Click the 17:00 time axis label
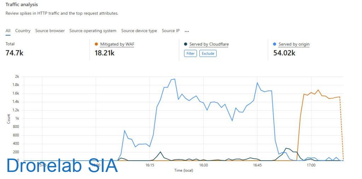This screenshot has width=362, height=179. pos(311,165)
